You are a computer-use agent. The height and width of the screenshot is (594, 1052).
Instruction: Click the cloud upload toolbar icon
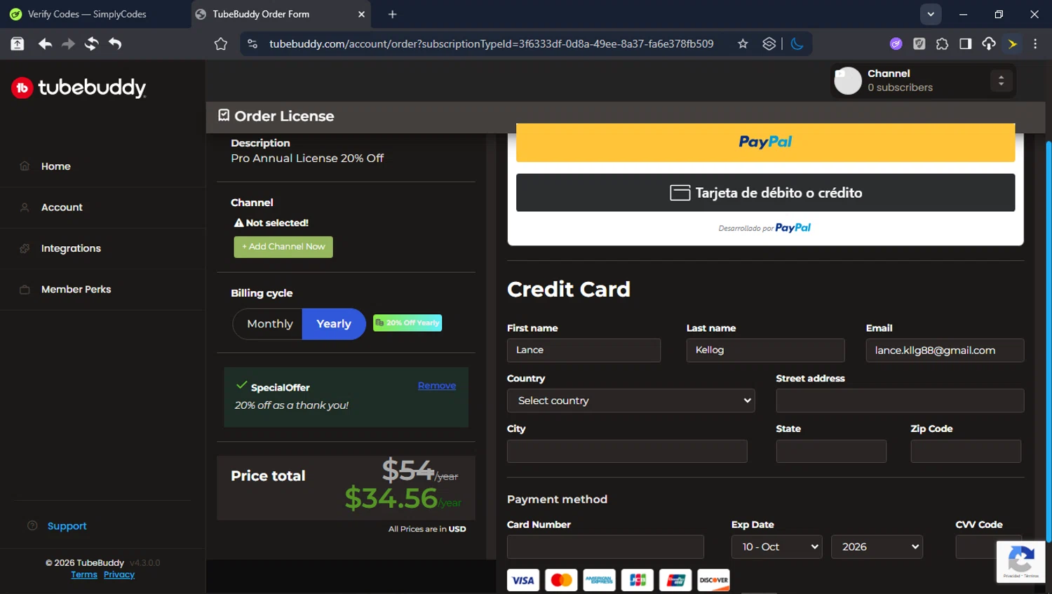pyautogui.click(x=989, y=44)
